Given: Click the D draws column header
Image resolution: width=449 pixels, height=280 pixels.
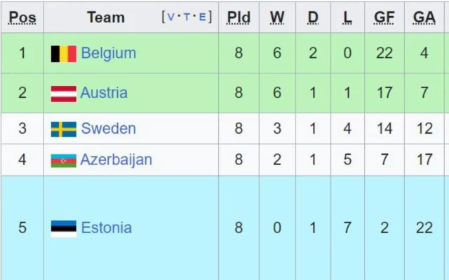Looking at the screenshot, I should (x=313, y=17).
